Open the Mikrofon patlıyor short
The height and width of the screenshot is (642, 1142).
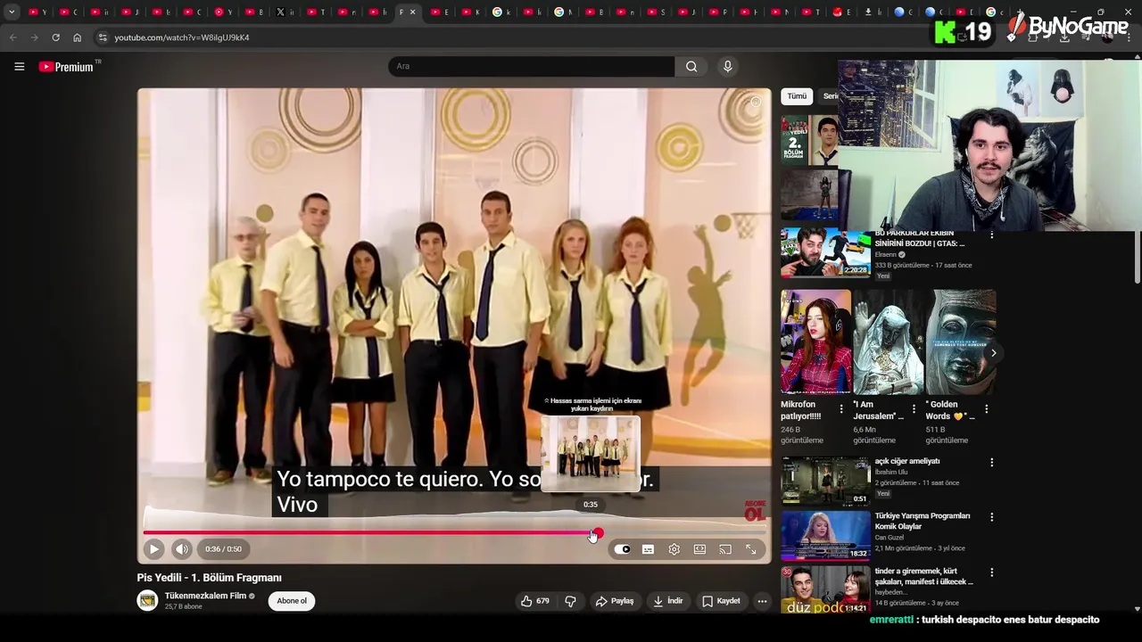pyautogui.click(x=815, y=342)
